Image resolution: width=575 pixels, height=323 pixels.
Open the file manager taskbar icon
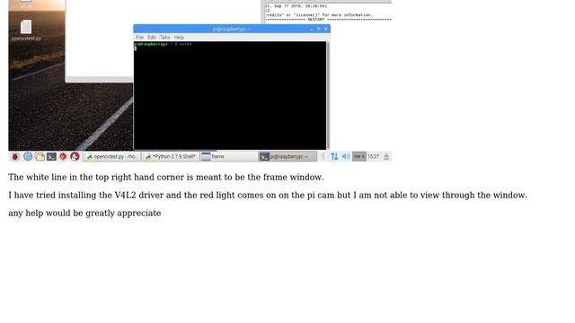[x=40, y=156]
